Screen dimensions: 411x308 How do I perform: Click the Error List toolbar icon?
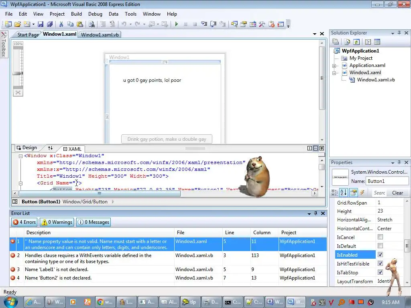[x=271, y=24]
